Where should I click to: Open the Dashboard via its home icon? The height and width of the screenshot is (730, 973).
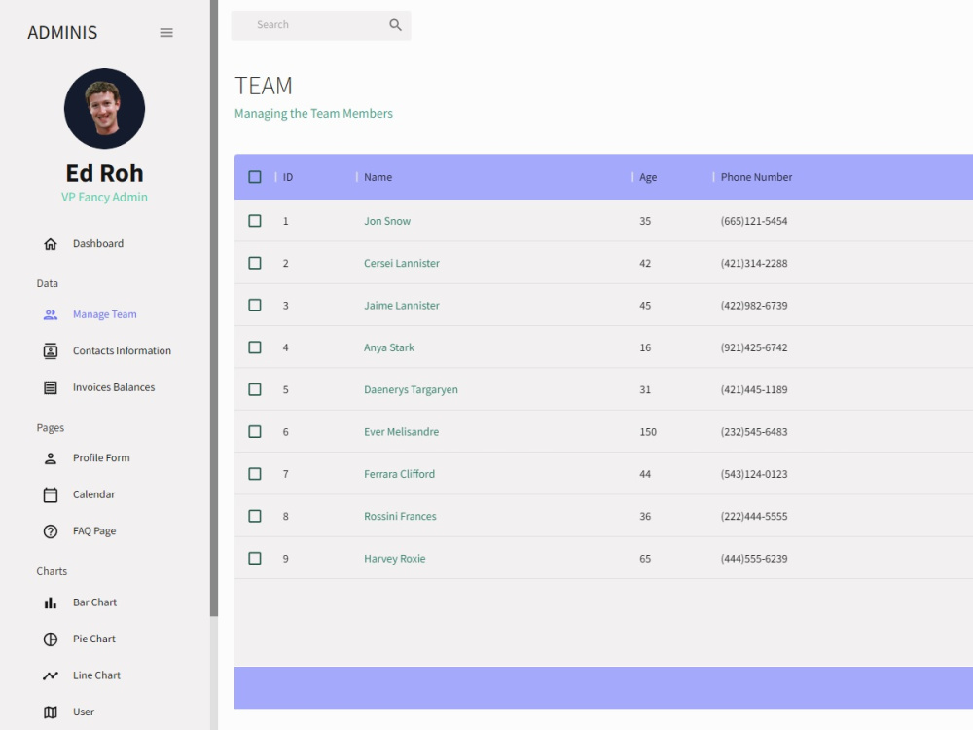50,243
